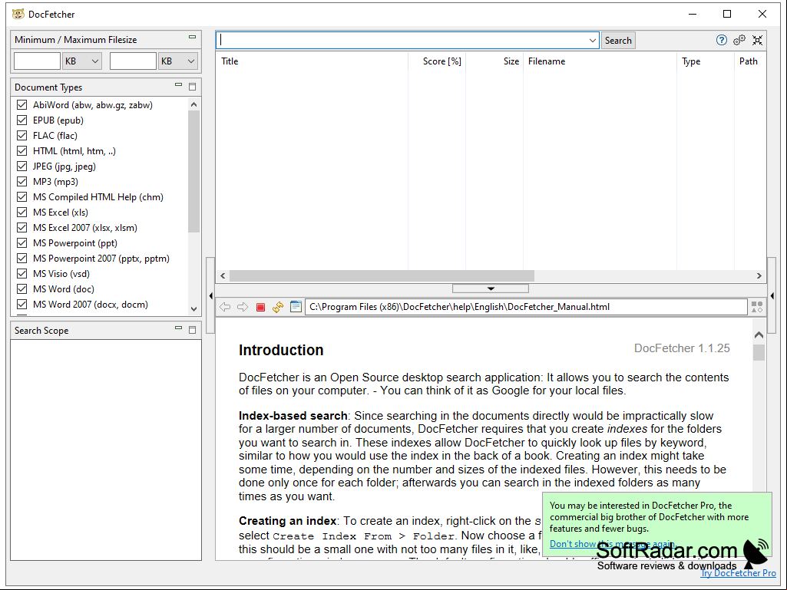This screenshot has height=590, width=787.
Task: Minimize the Search Scope panel
Action: pos(178,328)
